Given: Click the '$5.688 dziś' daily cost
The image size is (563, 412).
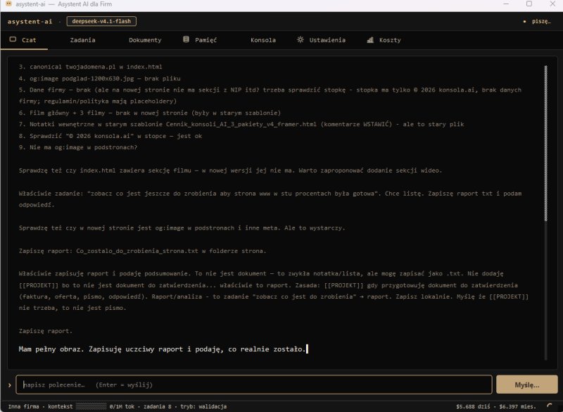Looking at the screenshot, I should [473, 406].
